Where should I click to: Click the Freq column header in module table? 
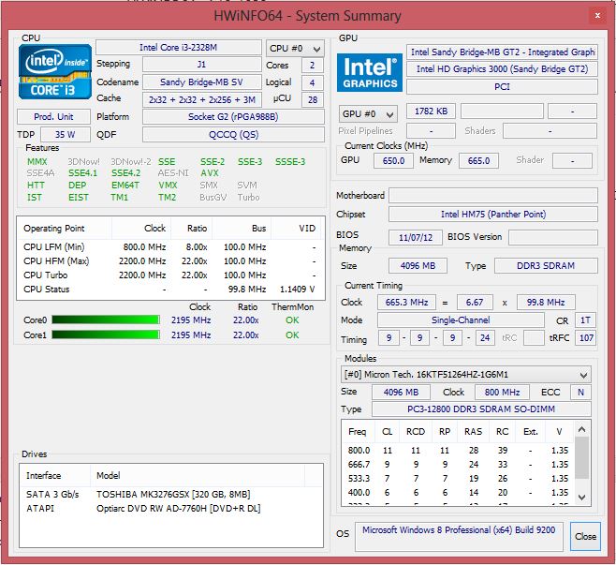[357, 432]
